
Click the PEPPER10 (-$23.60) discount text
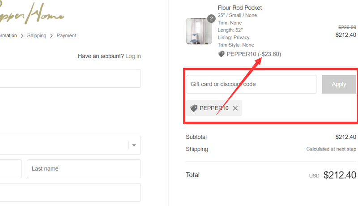click(x=254, y=54)
